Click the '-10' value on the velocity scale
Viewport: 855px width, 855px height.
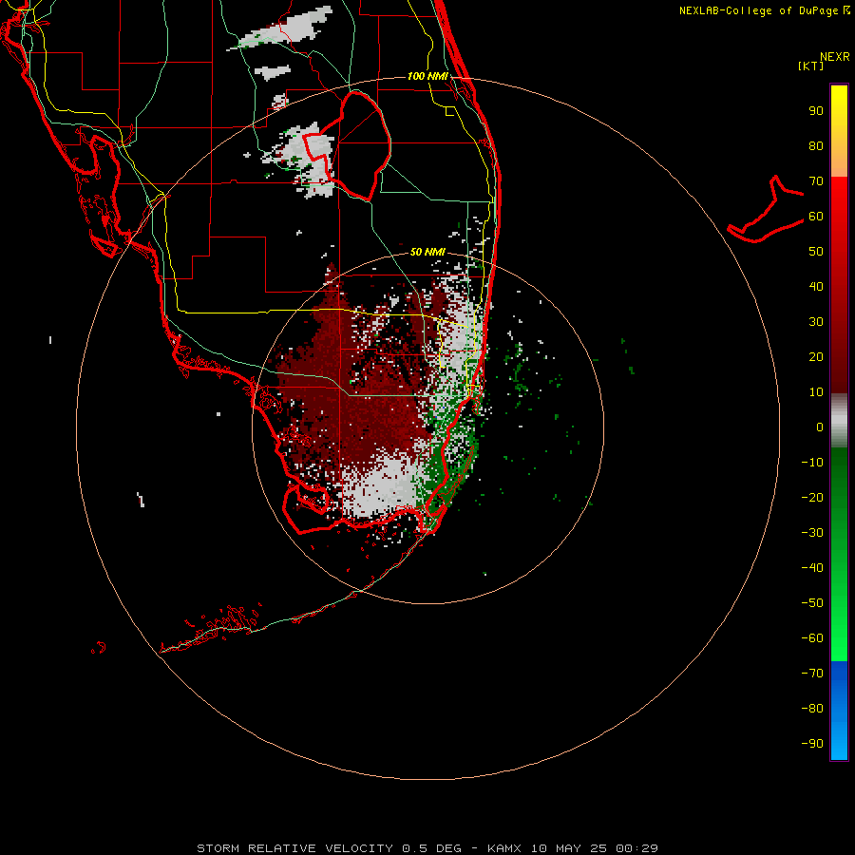[812, 463]
